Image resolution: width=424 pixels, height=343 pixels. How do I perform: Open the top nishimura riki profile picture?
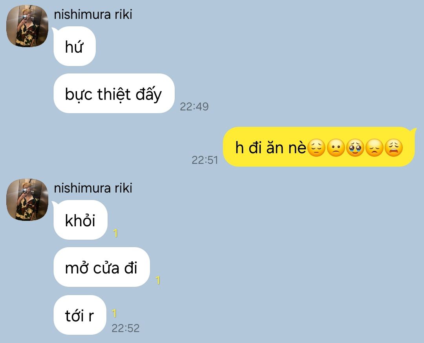pos(27,26)
